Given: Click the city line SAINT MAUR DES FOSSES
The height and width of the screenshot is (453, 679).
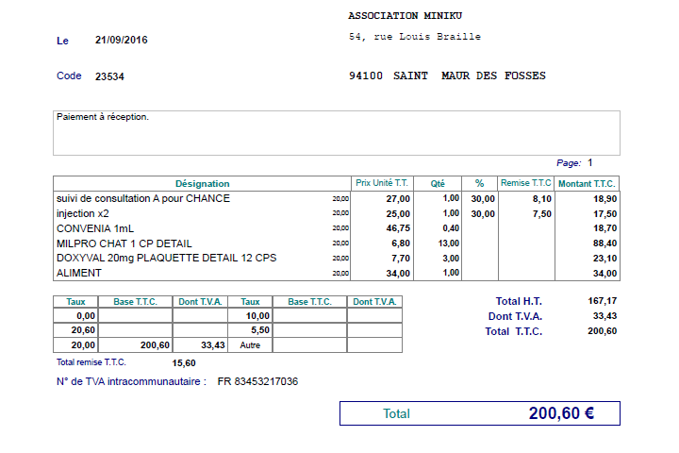Looking at the screenshot, I should 447,76.
